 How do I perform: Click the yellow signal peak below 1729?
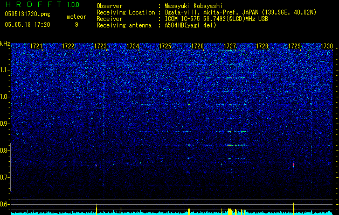[x=294, y=209]
